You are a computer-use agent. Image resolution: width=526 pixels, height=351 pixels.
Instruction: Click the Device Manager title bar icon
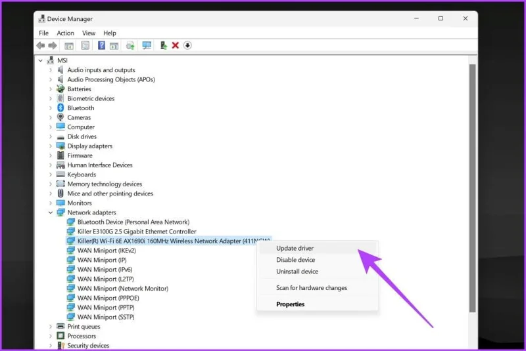[41, 19]
